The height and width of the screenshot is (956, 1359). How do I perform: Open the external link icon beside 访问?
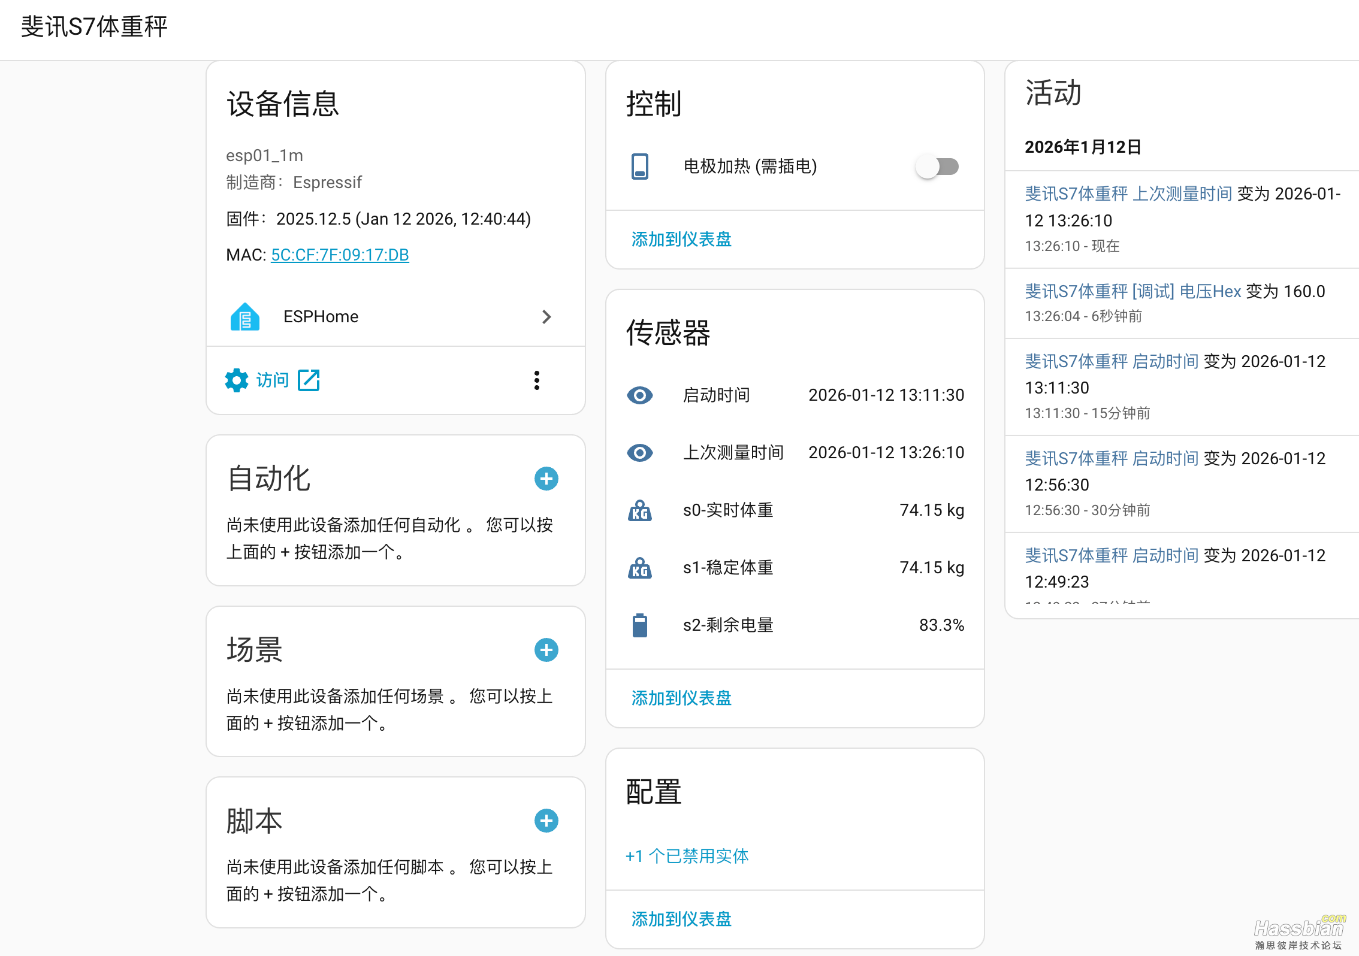pyautogui.click(x=309, y=380)
